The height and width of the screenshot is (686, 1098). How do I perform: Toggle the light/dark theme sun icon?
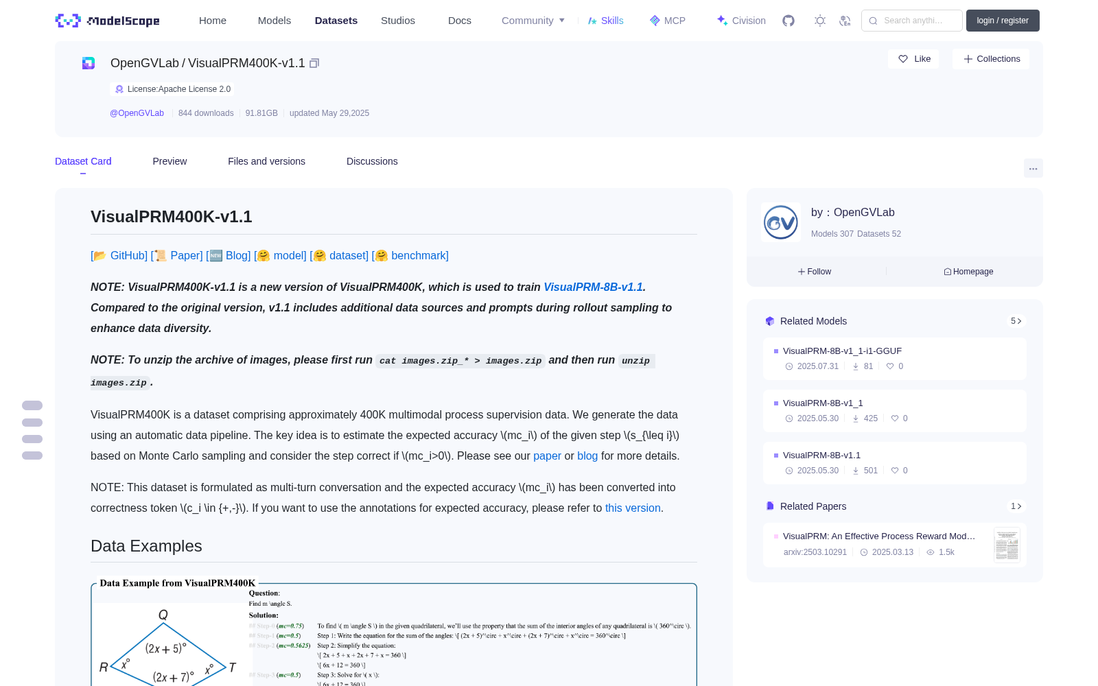tap(820, 21)
